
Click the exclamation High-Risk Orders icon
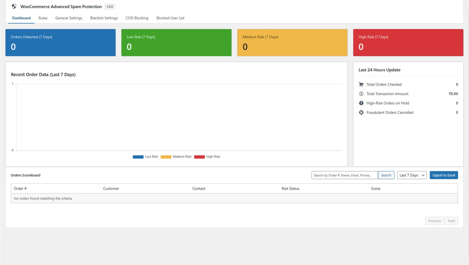361,103
